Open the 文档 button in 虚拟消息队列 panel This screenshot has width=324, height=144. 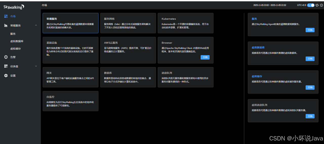pyautogui.click(x=310, y=116)
